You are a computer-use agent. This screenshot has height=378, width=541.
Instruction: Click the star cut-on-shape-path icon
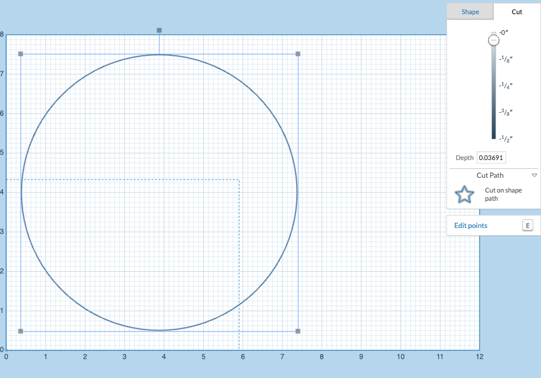tap(464, 194)
